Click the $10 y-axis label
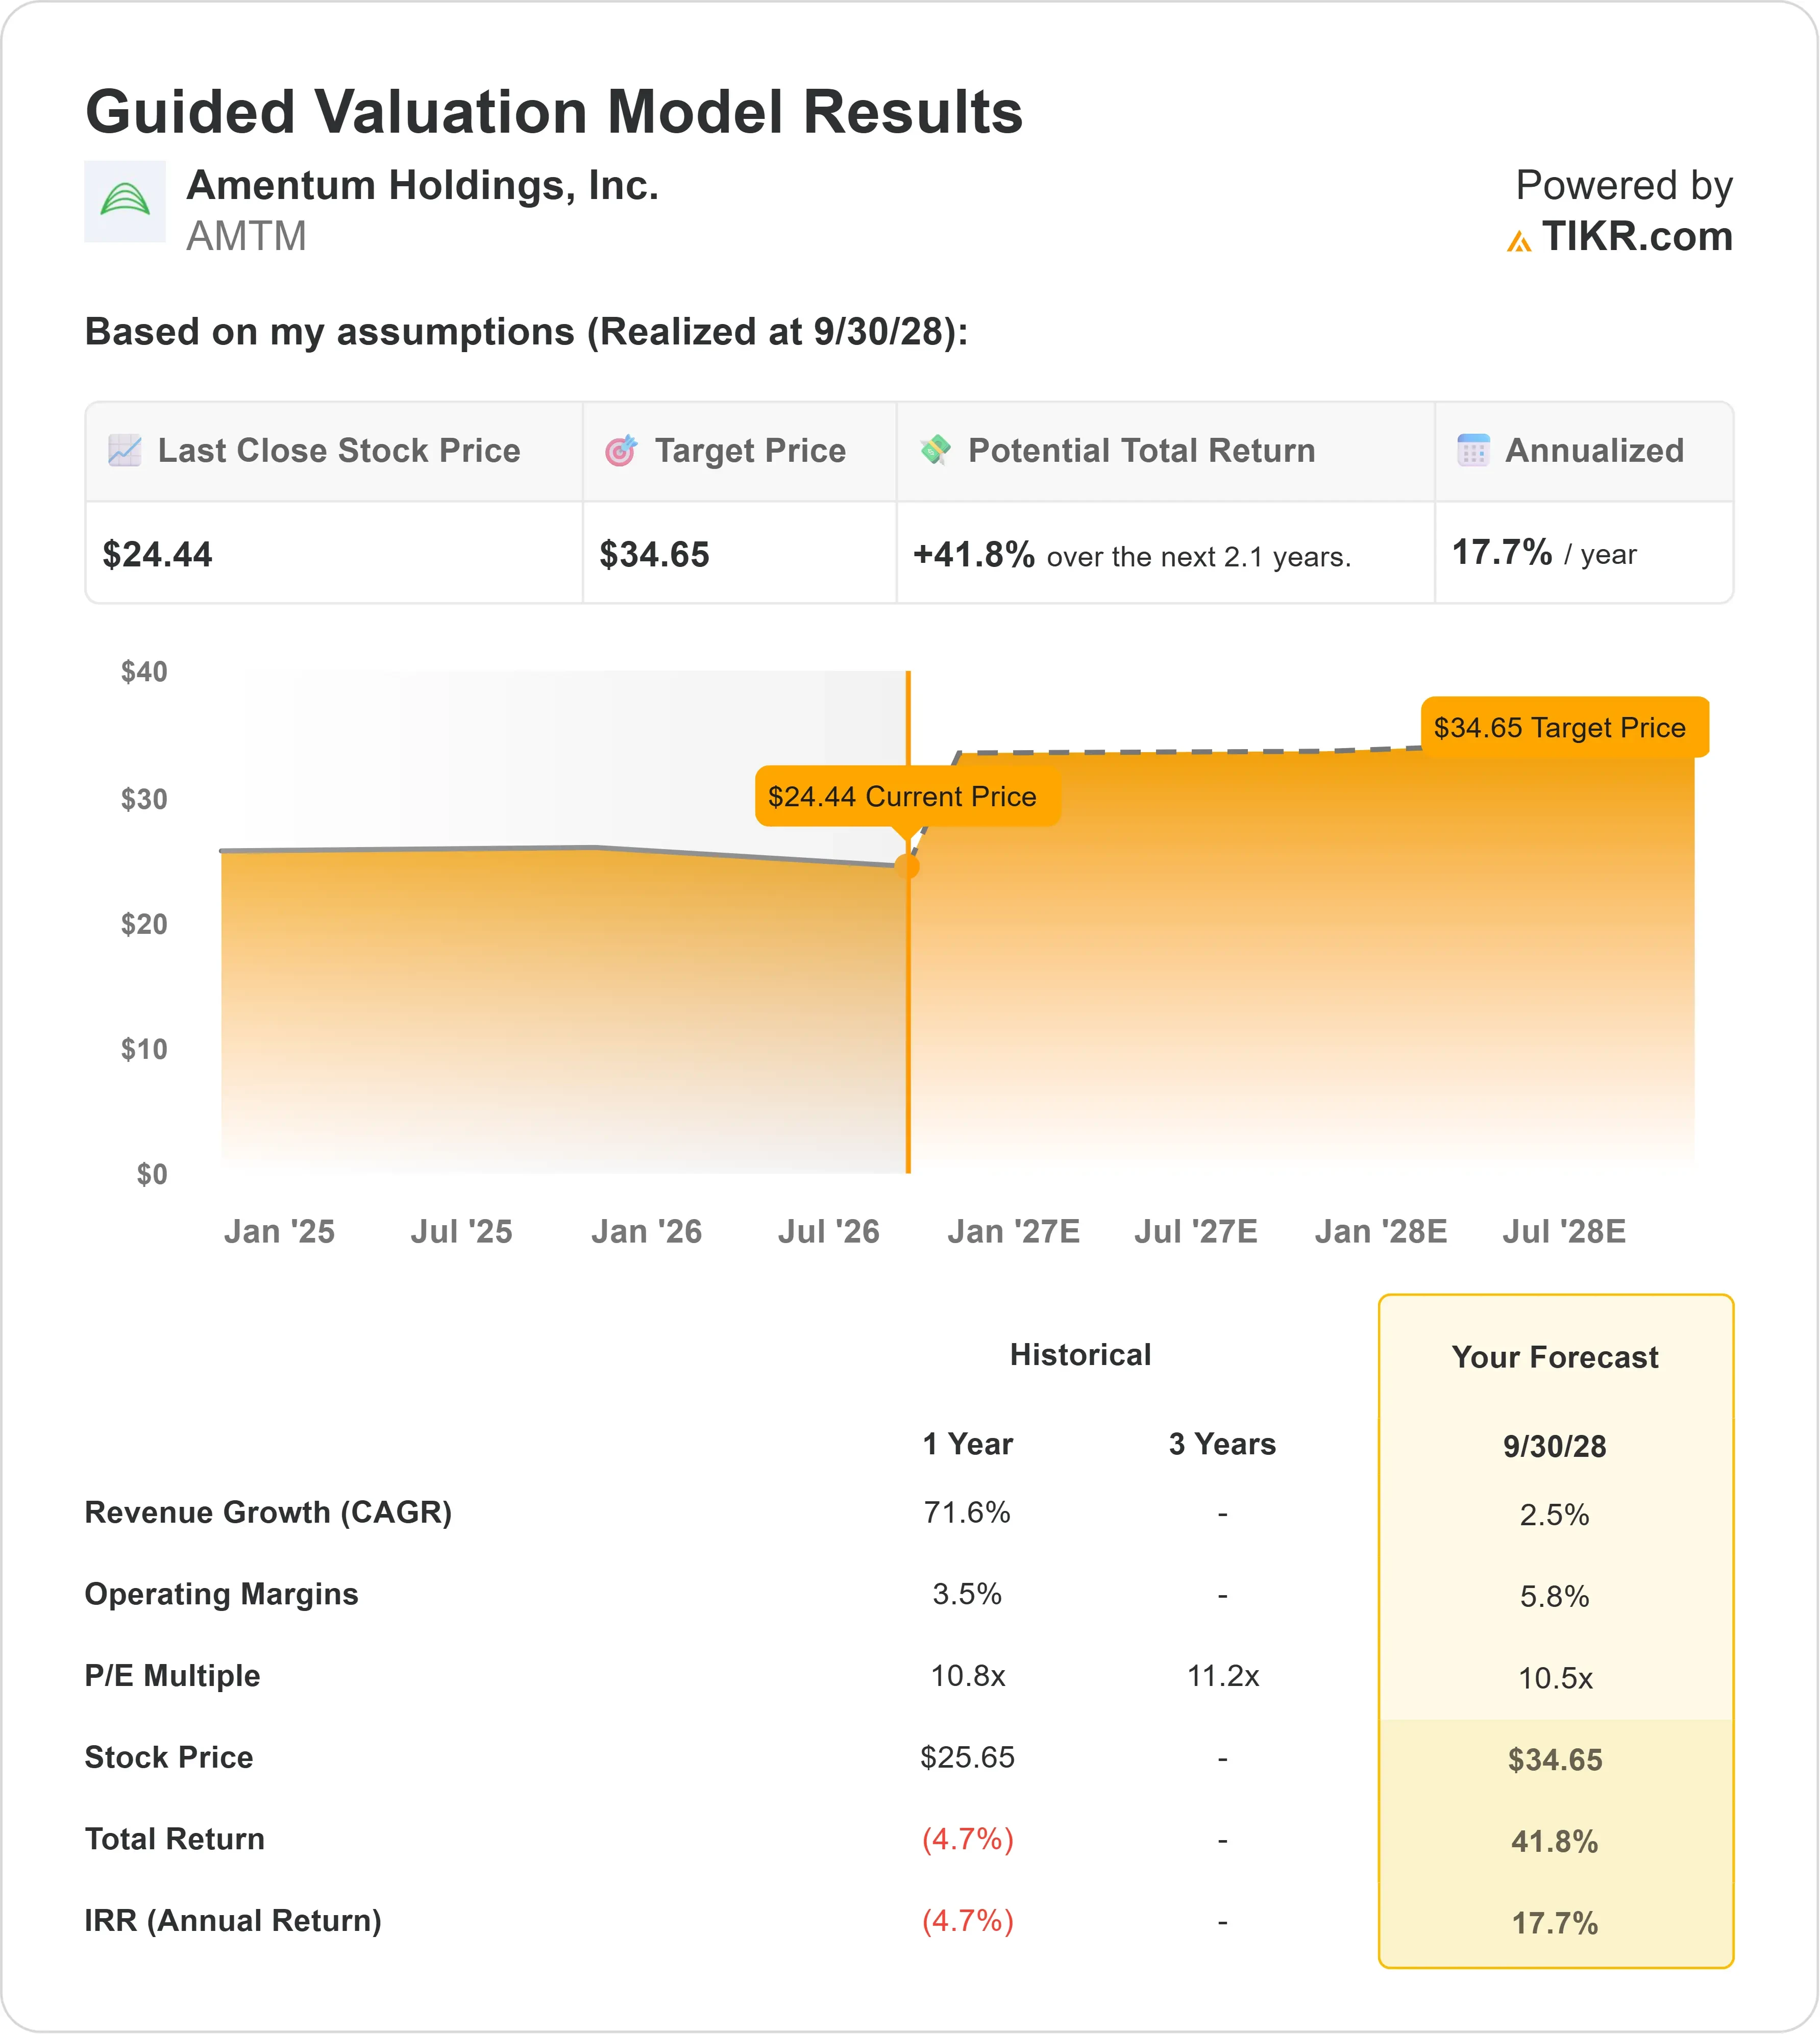 click(x=144, y=1049)
